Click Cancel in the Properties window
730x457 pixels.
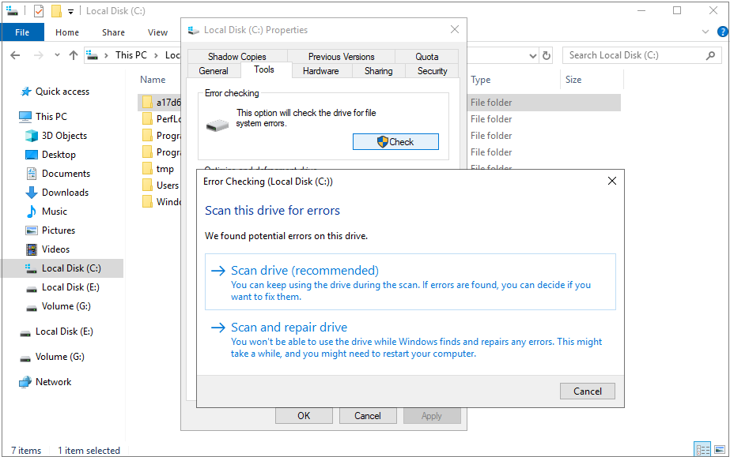coord(367,416)
